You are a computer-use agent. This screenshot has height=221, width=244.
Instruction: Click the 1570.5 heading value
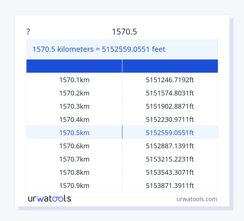(x=124, y=32)
